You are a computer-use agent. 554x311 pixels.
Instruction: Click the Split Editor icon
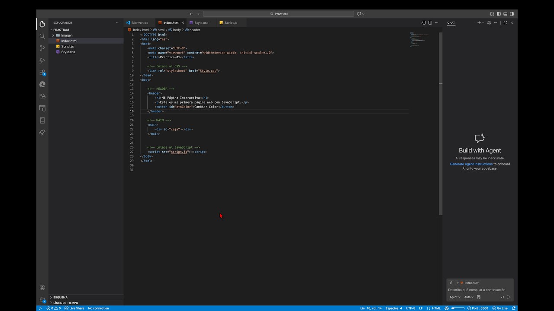pos(430,22)
